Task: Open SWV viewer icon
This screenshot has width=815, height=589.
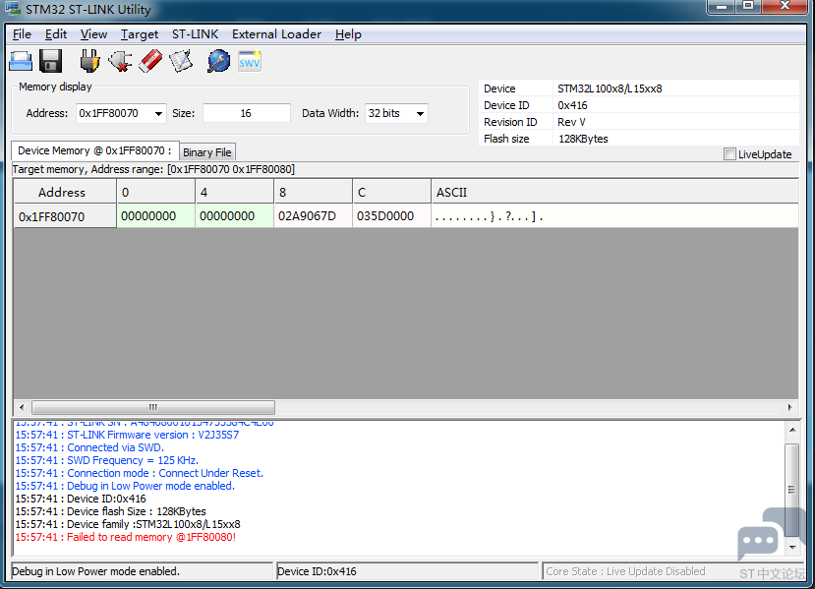Action: 250,61
